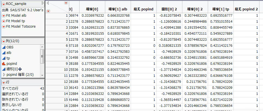This screenshot has height=111, width=263.
Task: Open the 行 rows panel red triangle menu
Action: pos(4,83)
